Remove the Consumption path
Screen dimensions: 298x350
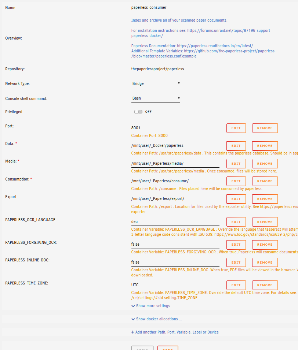click(265, 181)
